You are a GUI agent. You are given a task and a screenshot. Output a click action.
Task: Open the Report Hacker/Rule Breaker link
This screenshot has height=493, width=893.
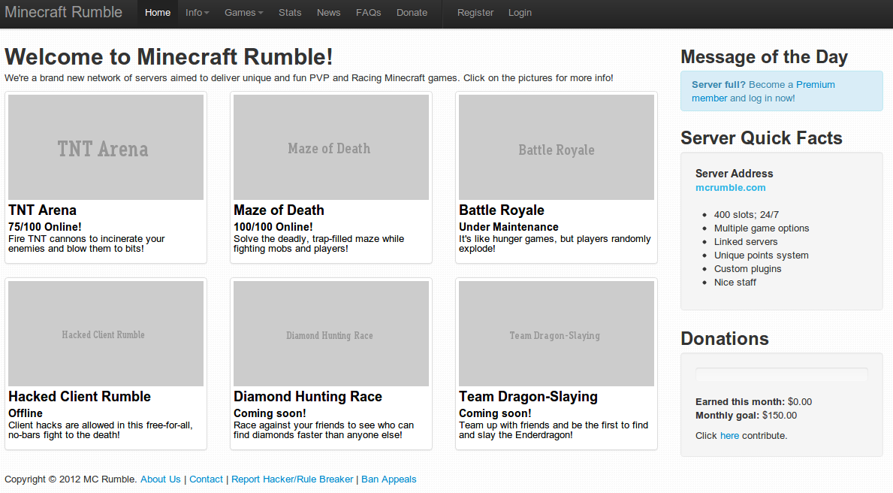292,479
